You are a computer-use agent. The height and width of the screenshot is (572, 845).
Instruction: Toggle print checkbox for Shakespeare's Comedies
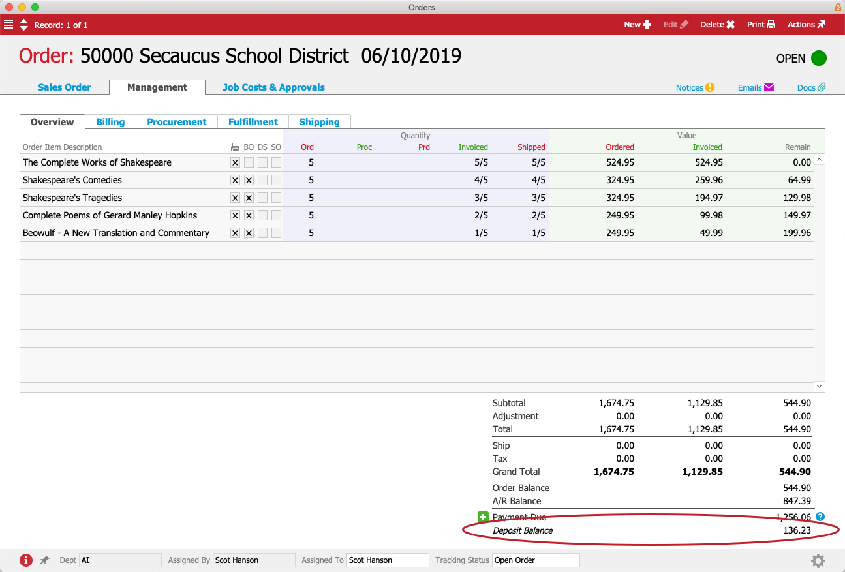[236, 180]
